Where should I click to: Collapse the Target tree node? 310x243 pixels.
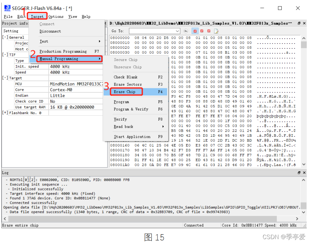tap(5, 78)
